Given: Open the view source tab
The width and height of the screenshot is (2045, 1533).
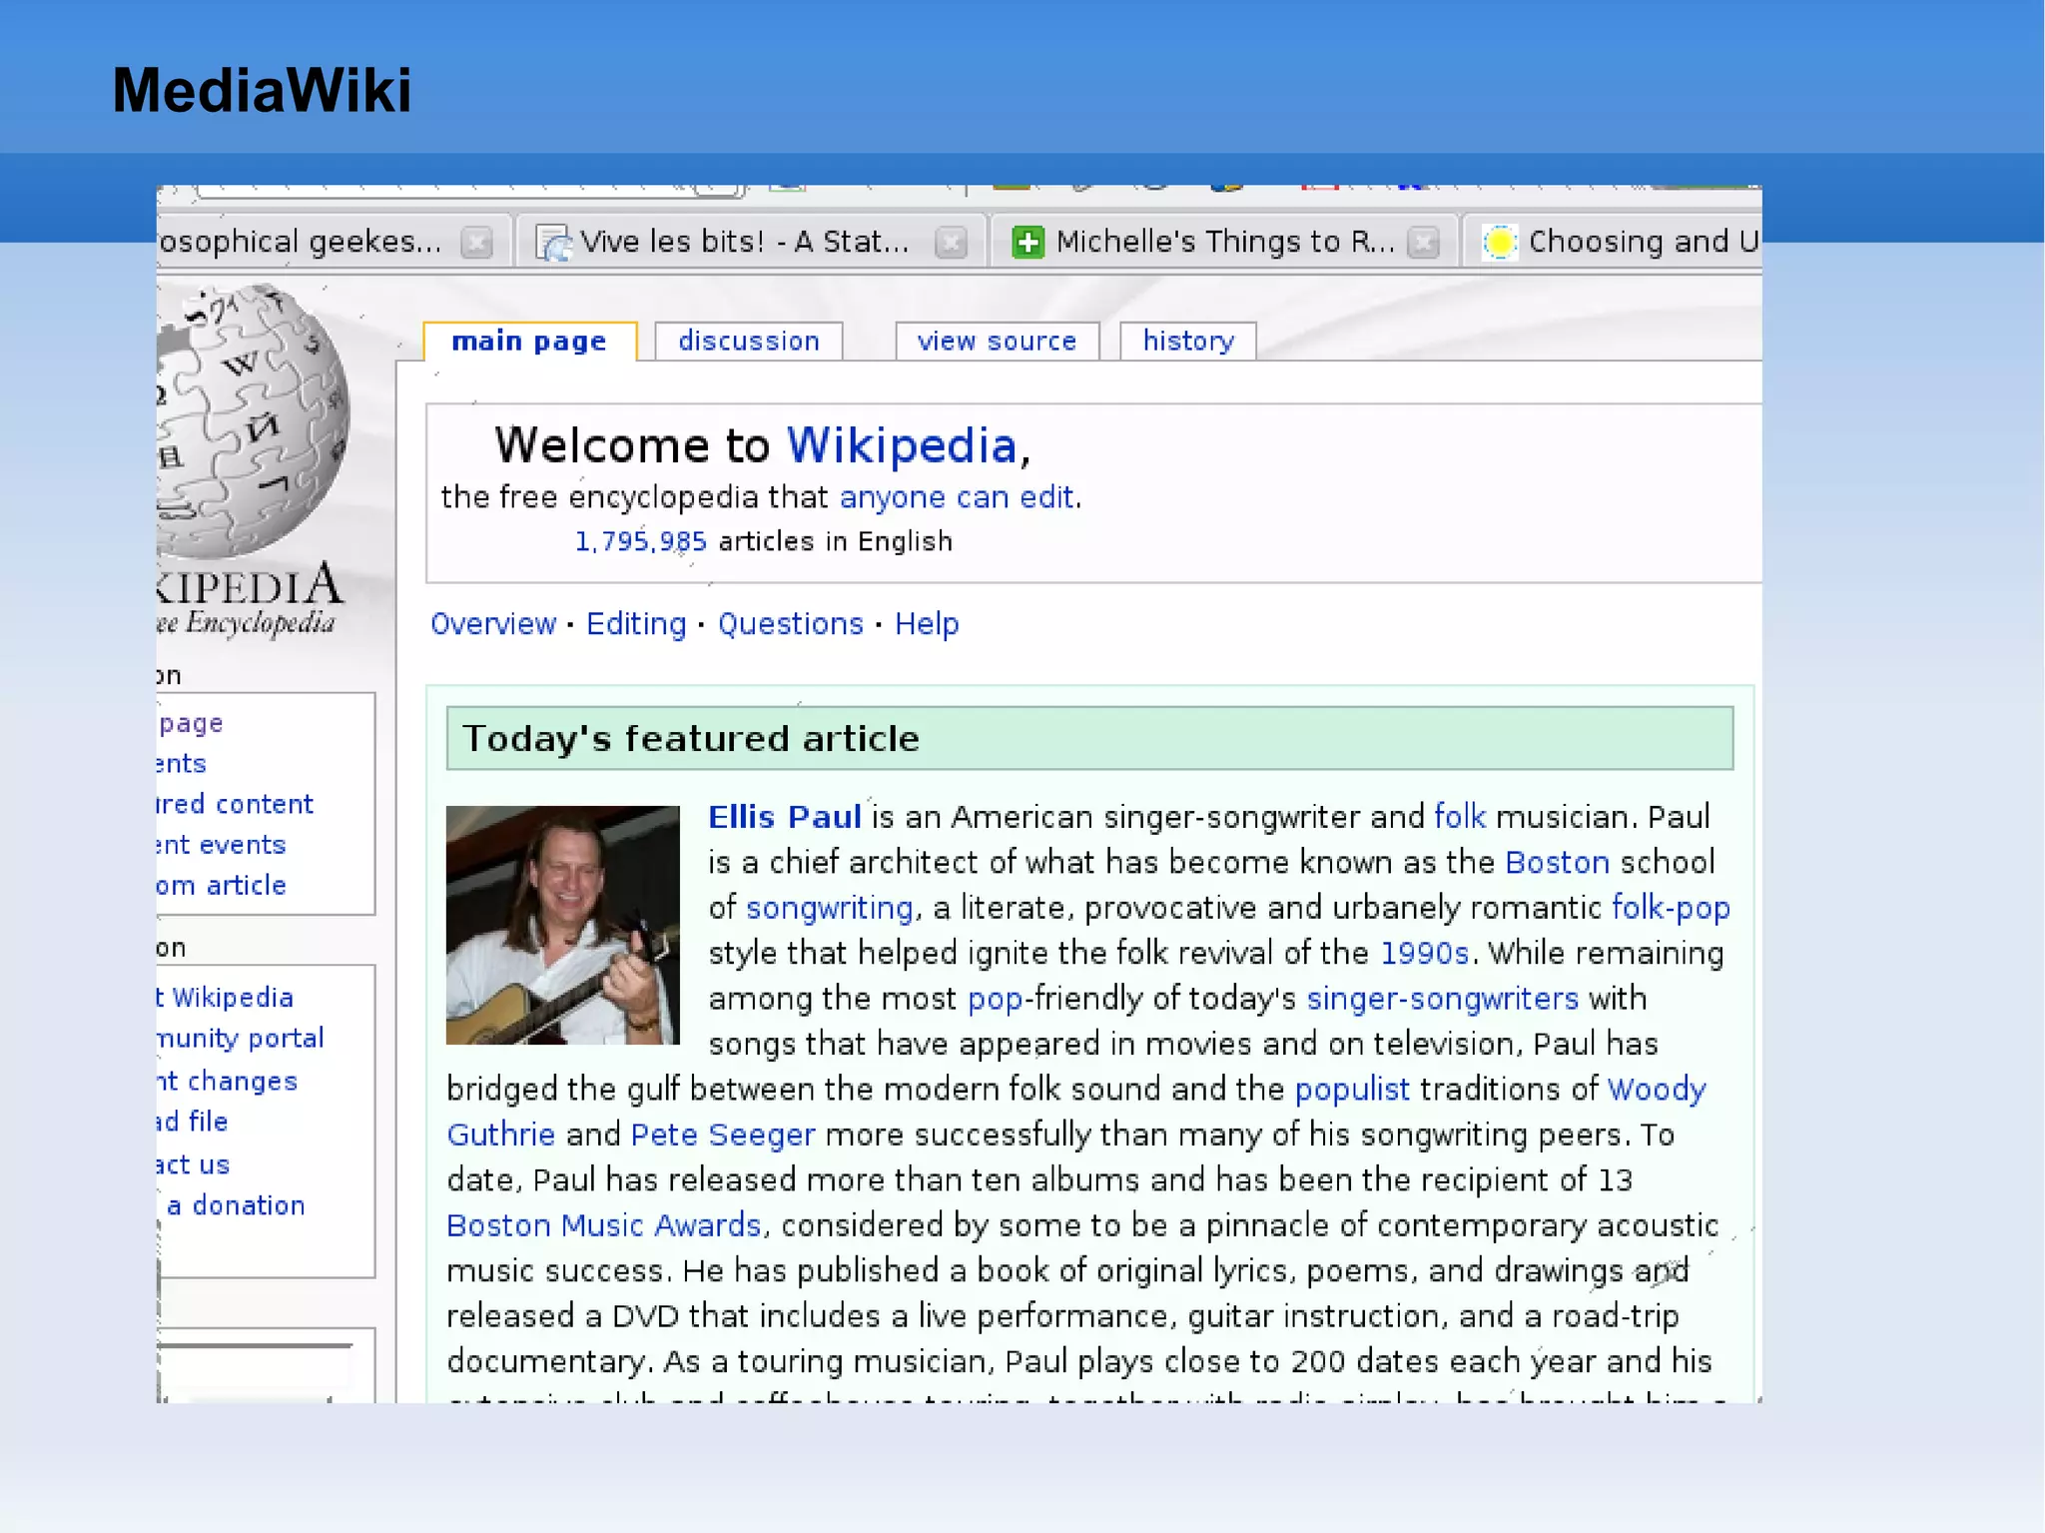Looking at the screenshot, I should [x=997, y=342].
